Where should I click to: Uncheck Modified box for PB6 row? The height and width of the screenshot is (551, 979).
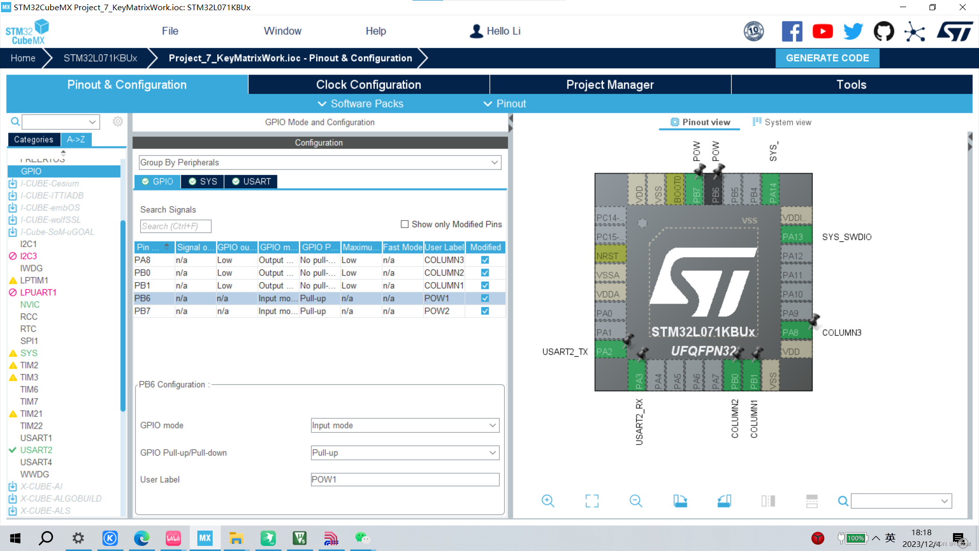(x=485, y=298)
